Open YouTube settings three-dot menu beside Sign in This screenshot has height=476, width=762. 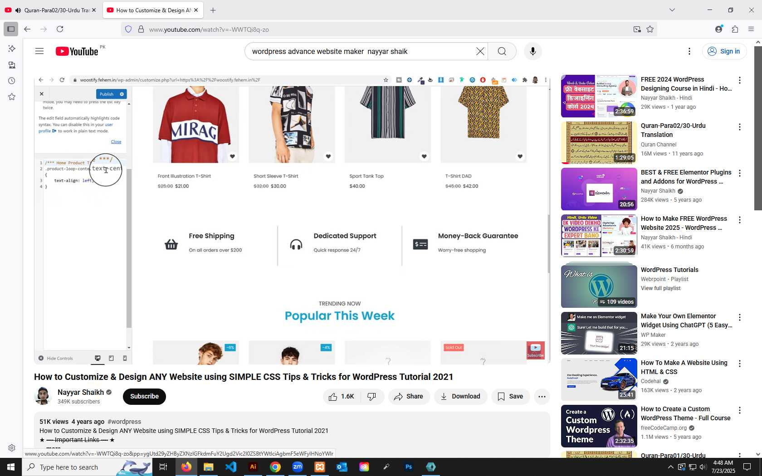pyautogui.click(x=689, y=51)
